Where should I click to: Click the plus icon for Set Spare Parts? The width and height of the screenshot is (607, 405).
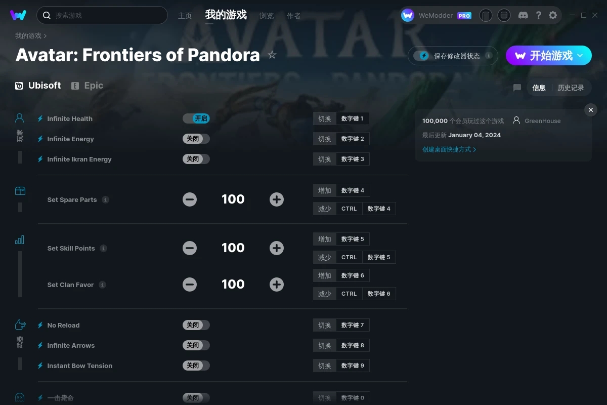point(276,199)
